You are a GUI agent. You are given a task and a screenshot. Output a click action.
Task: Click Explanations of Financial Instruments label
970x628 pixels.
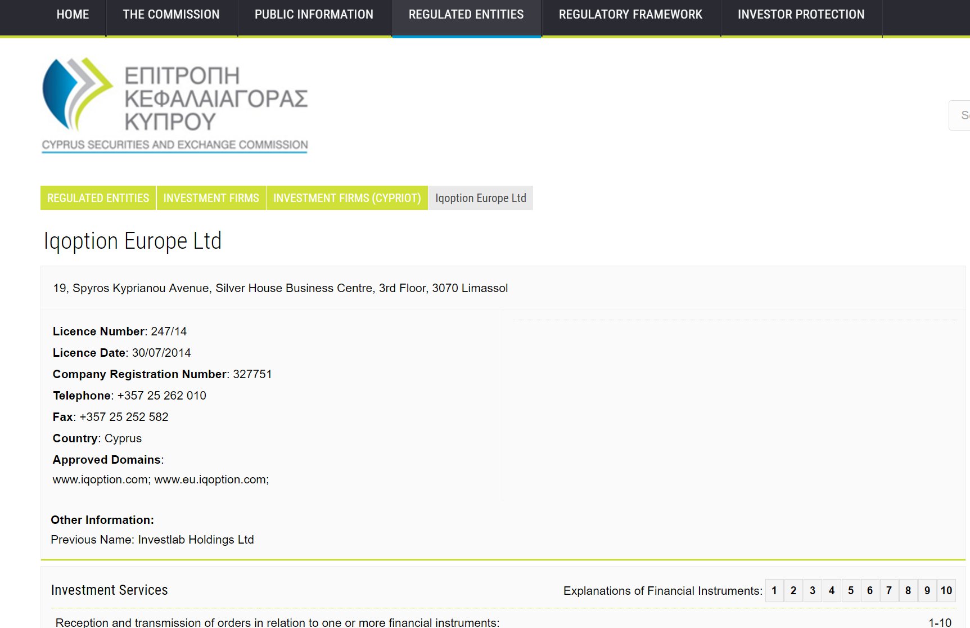pyautogui.click(x=663, y=591)
